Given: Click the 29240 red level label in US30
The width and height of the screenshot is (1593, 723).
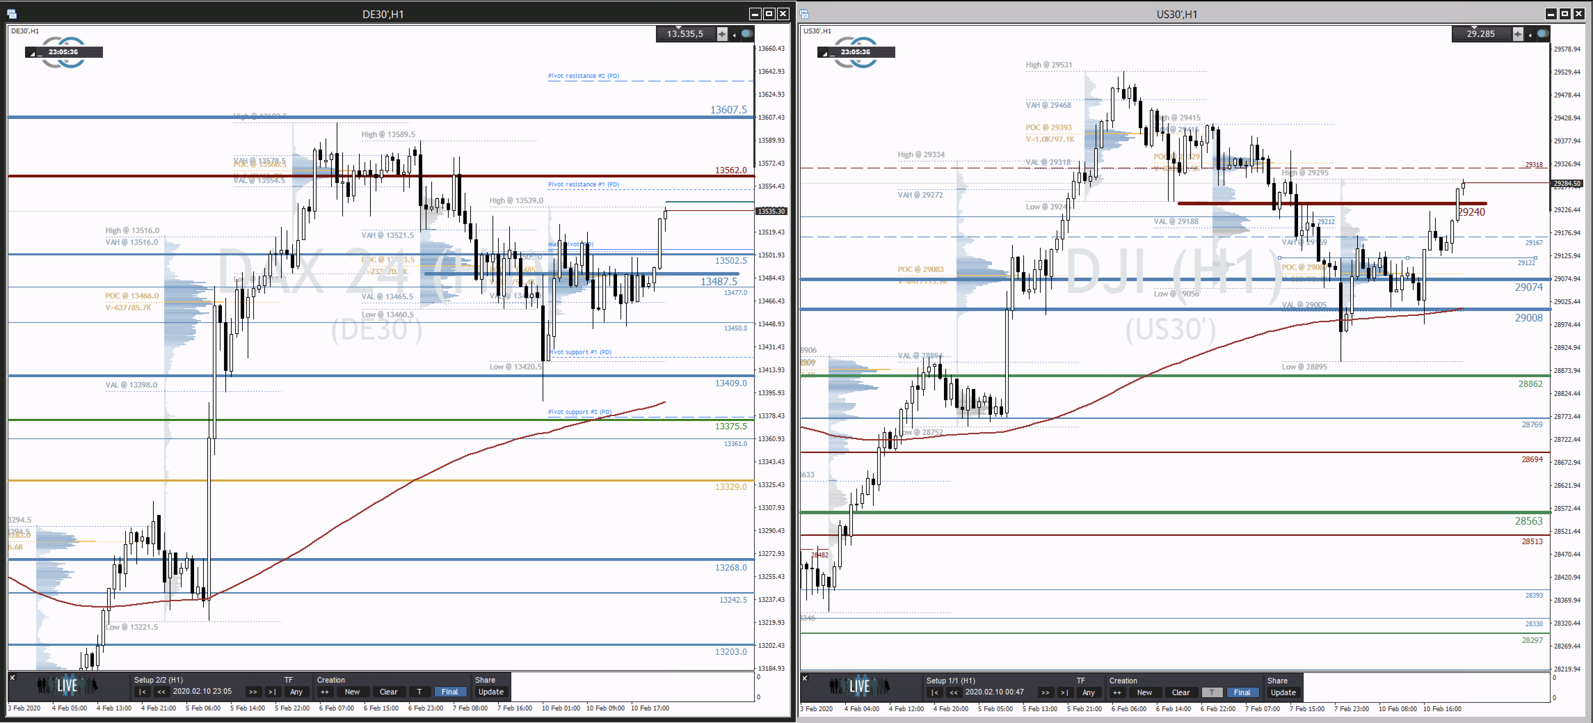Looking at the screenshot, I should (1471, 212).
